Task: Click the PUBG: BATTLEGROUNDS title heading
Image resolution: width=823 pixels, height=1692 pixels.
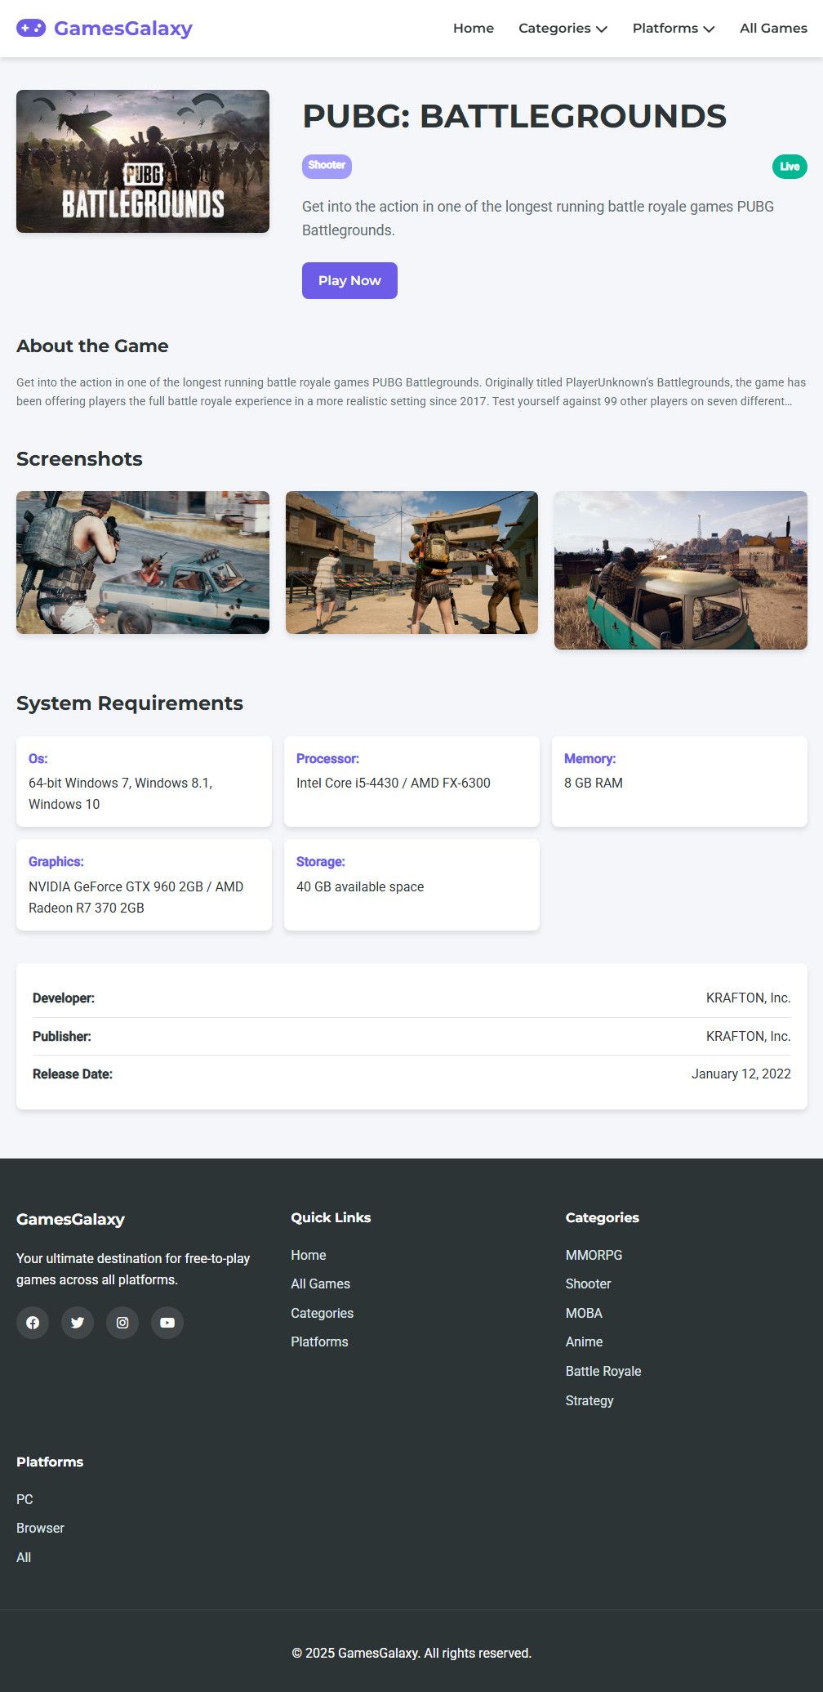Action: coord(514,116)
